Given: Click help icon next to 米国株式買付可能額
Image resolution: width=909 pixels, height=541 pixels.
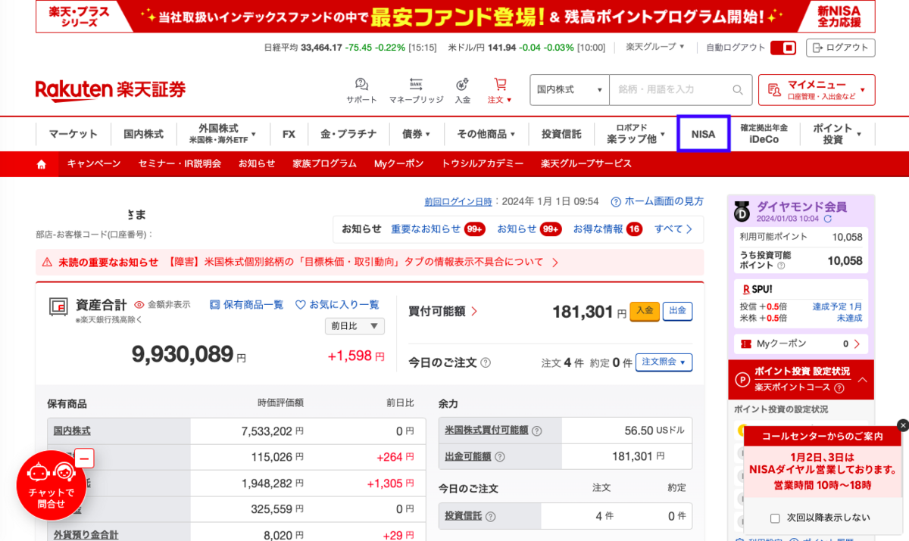Looking at the screenshot, I should [x=536, y=431].
